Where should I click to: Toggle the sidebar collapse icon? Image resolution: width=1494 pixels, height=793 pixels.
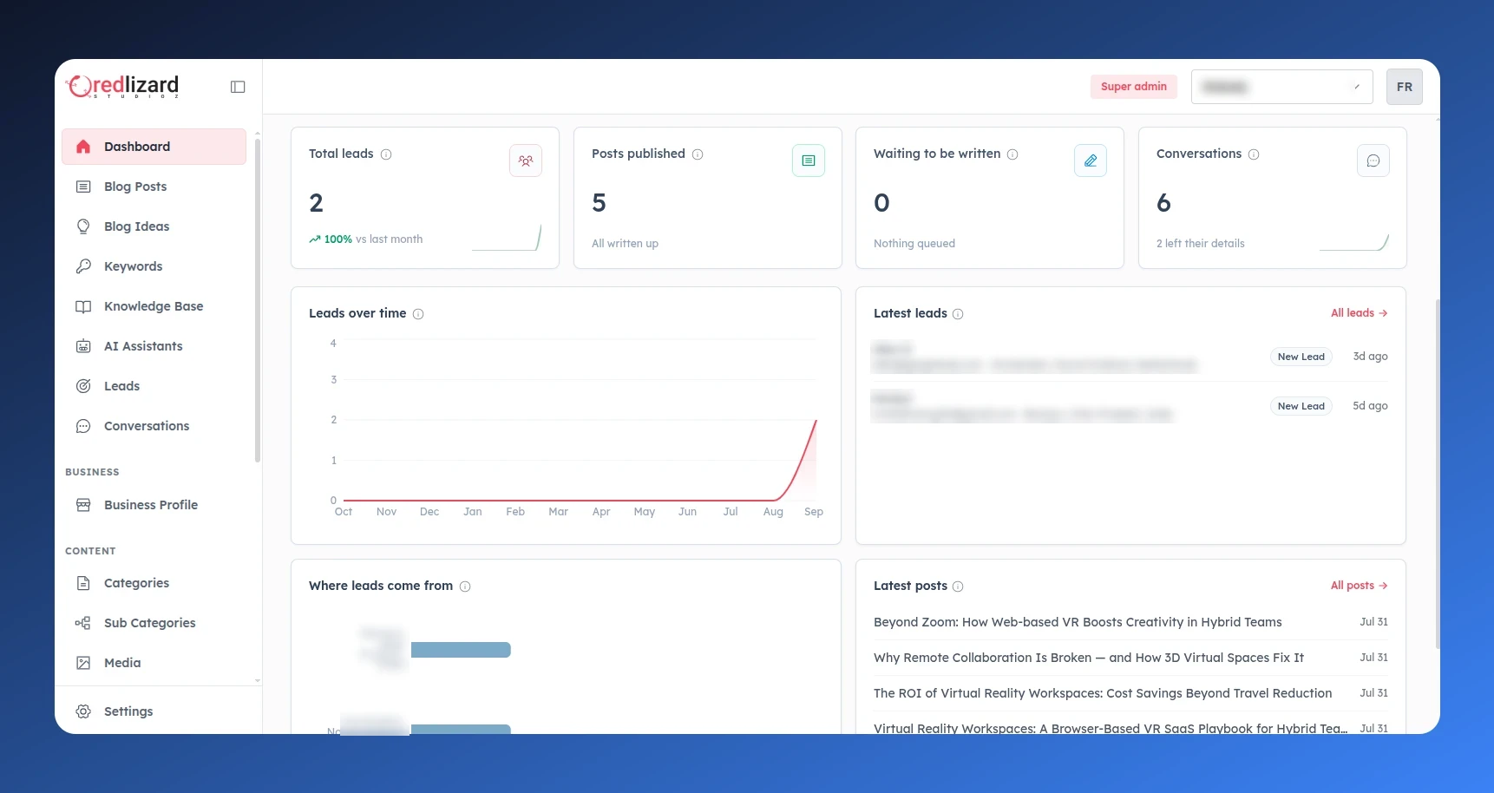pyautogui.click(x=238, y=87)
